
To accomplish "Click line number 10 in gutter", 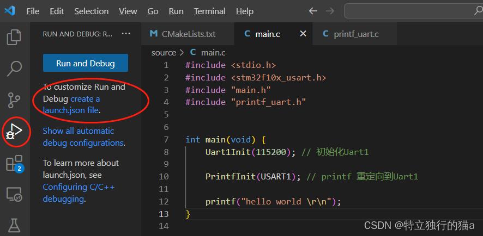I will click(x=164, y=177).
